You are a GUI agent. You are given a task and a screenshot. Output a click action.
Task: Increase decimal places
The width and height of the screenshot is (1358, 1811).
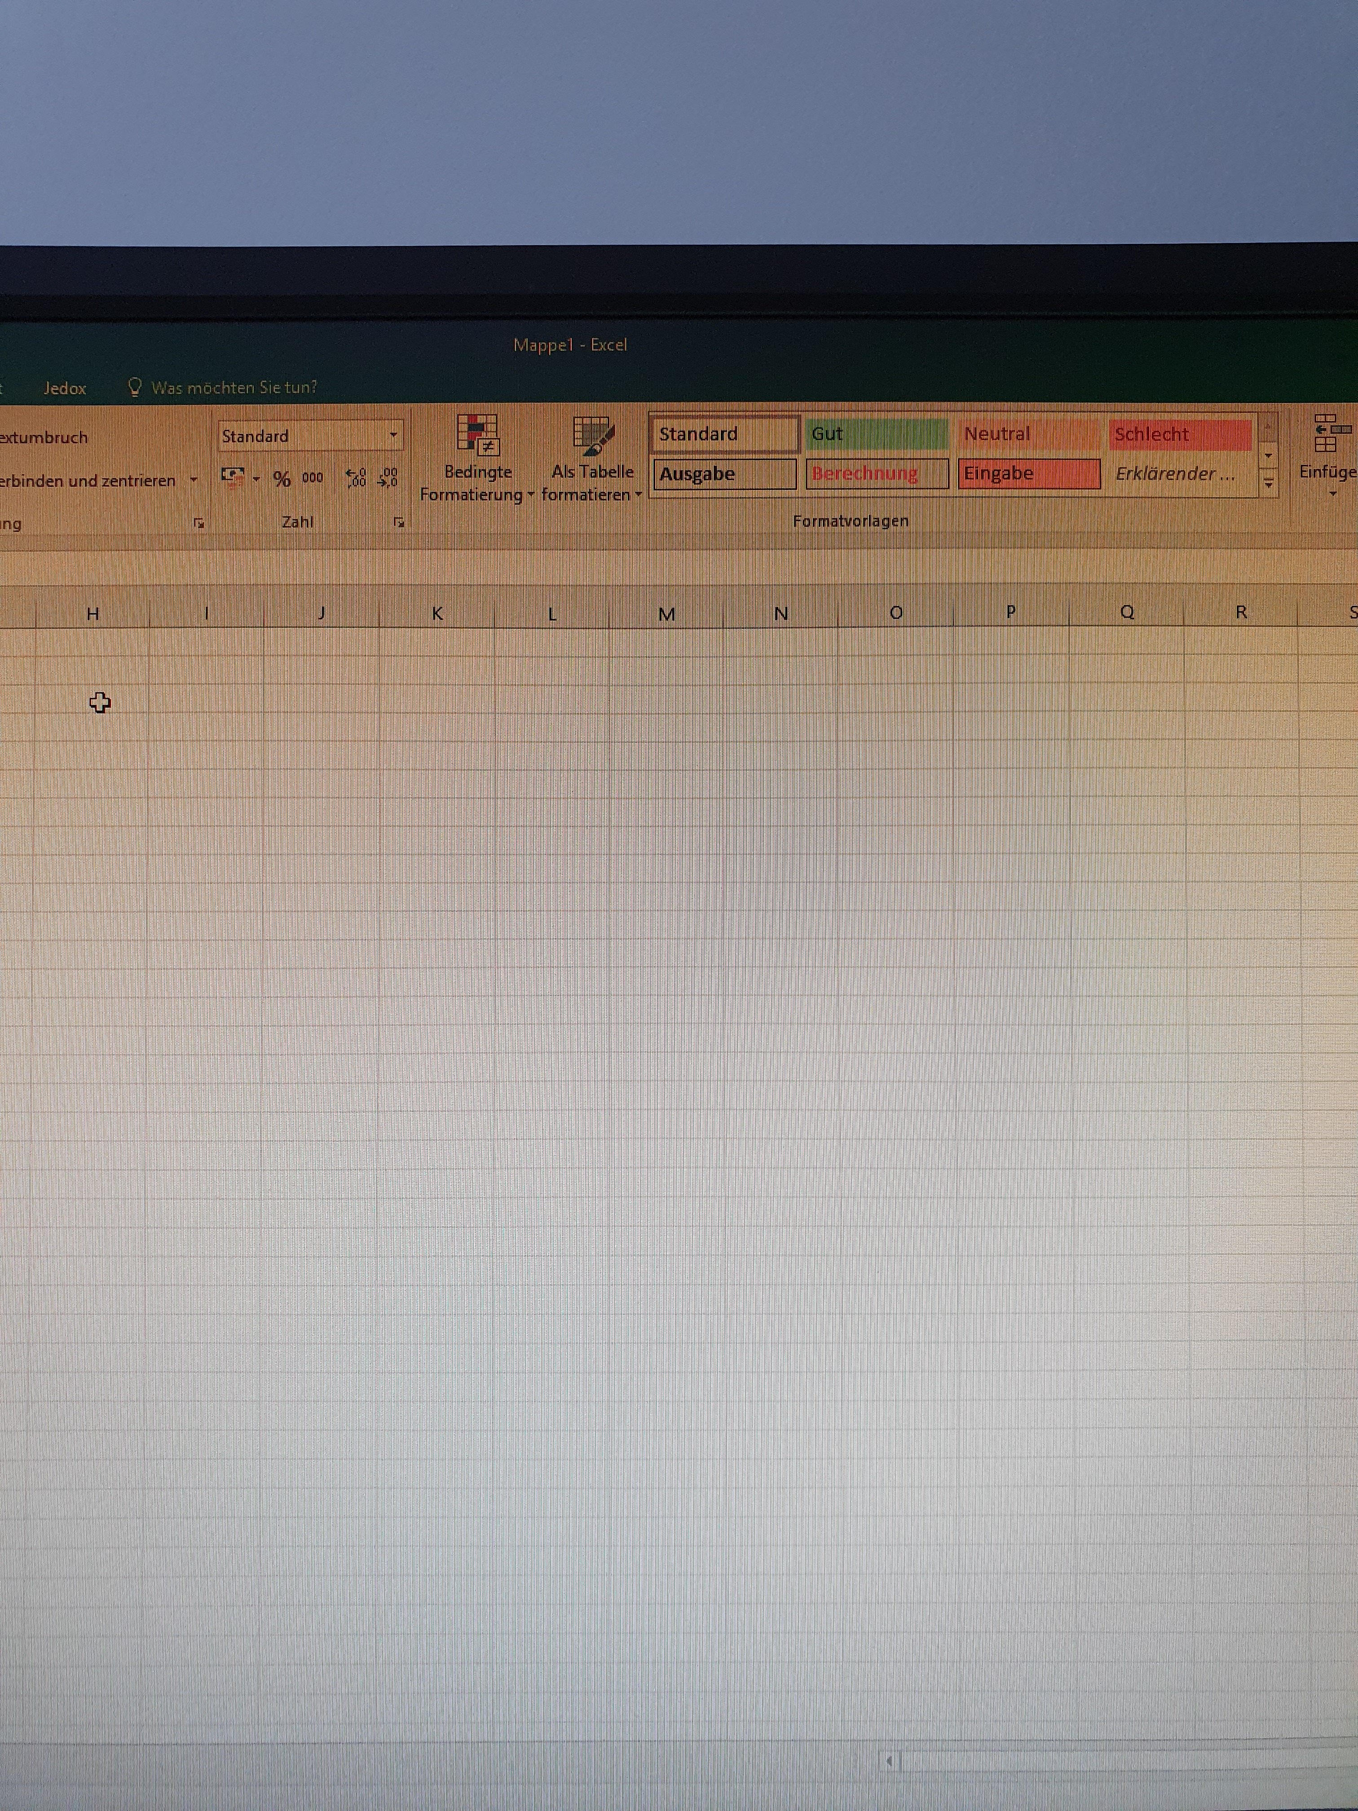coord(356,478)
